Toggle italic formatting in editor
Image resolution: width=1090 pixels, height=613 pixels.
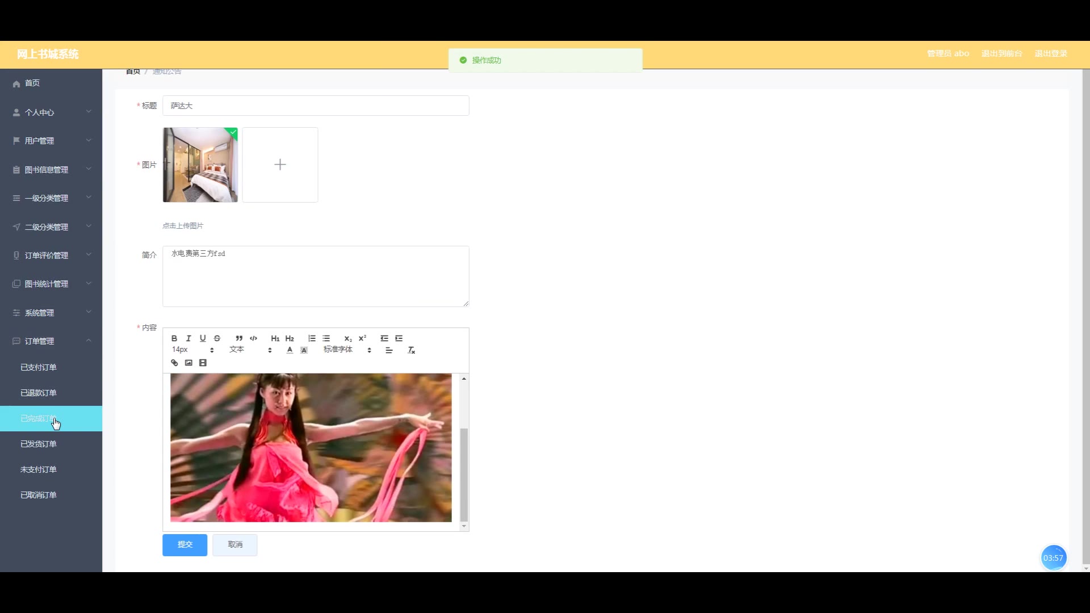188,338
